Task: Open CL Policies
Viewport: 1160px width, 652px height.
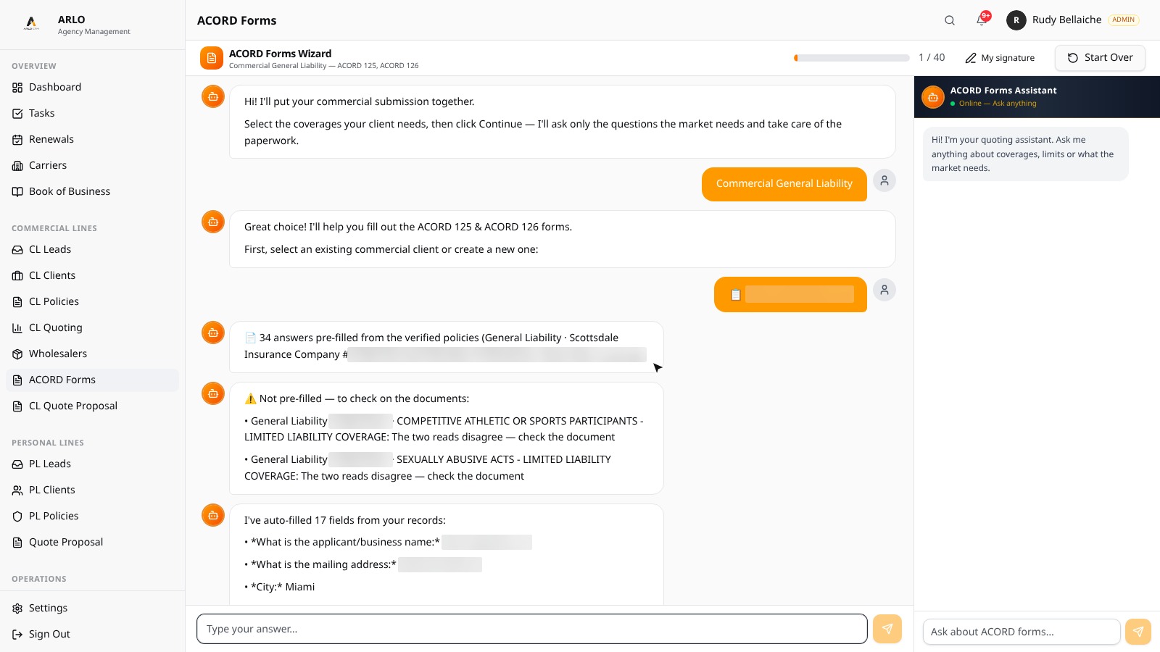Action: click(92, 301)
